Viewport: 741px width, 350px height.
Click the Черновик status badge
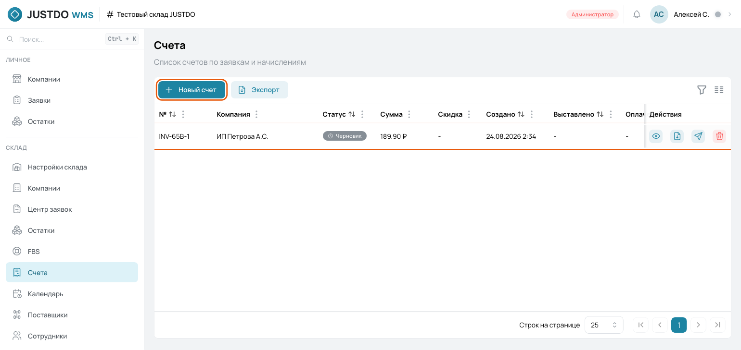[345, 136]
